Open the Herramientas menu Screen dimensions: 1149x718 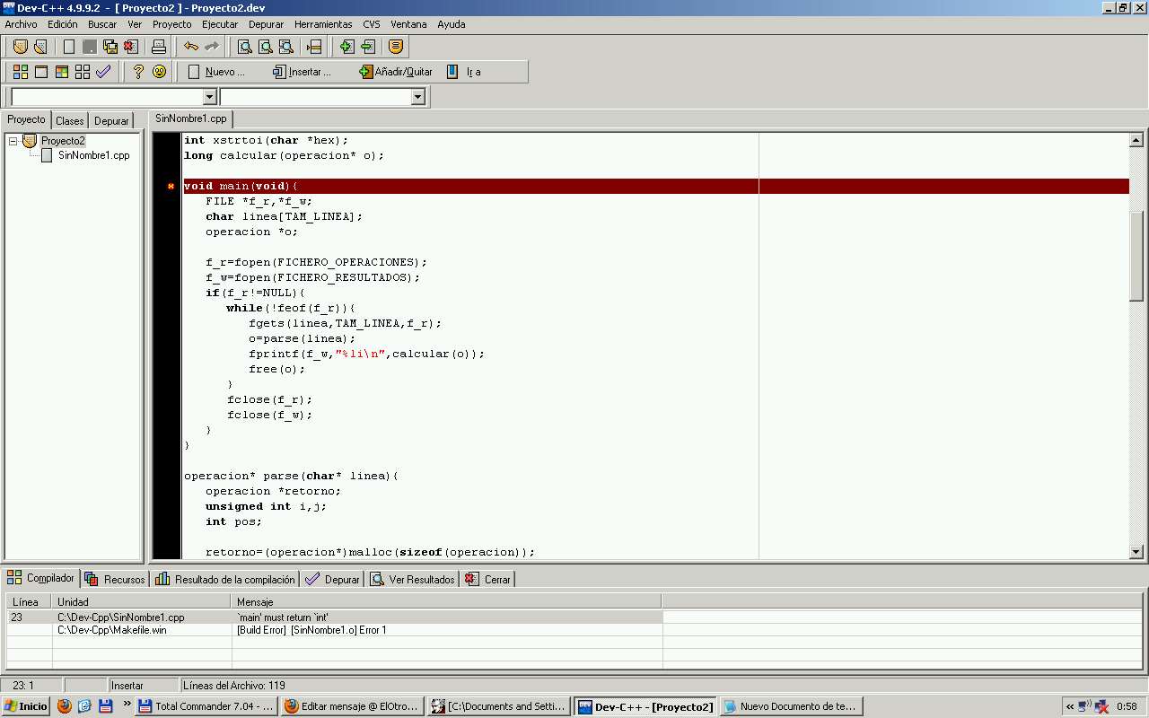coord(323,24)
